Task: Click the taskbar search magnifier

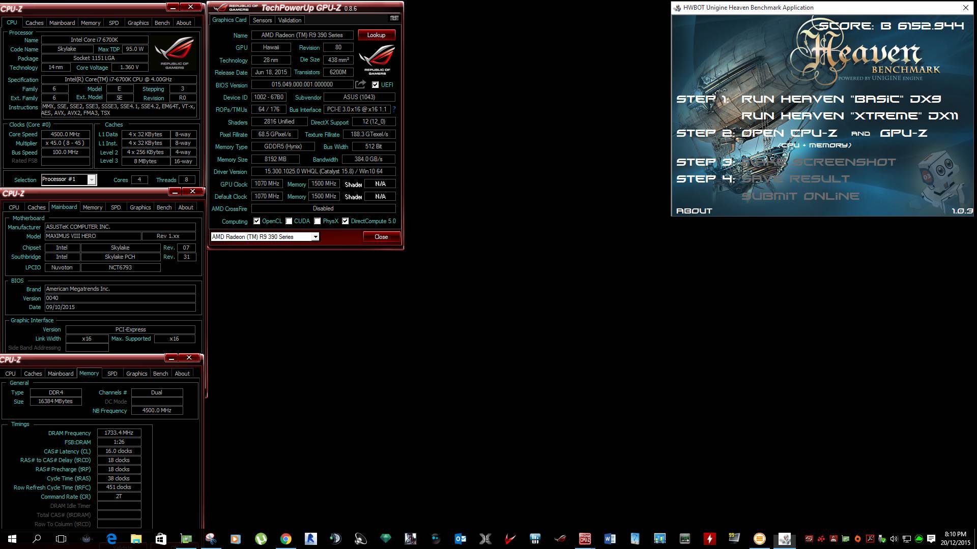Action: (37, 539)
